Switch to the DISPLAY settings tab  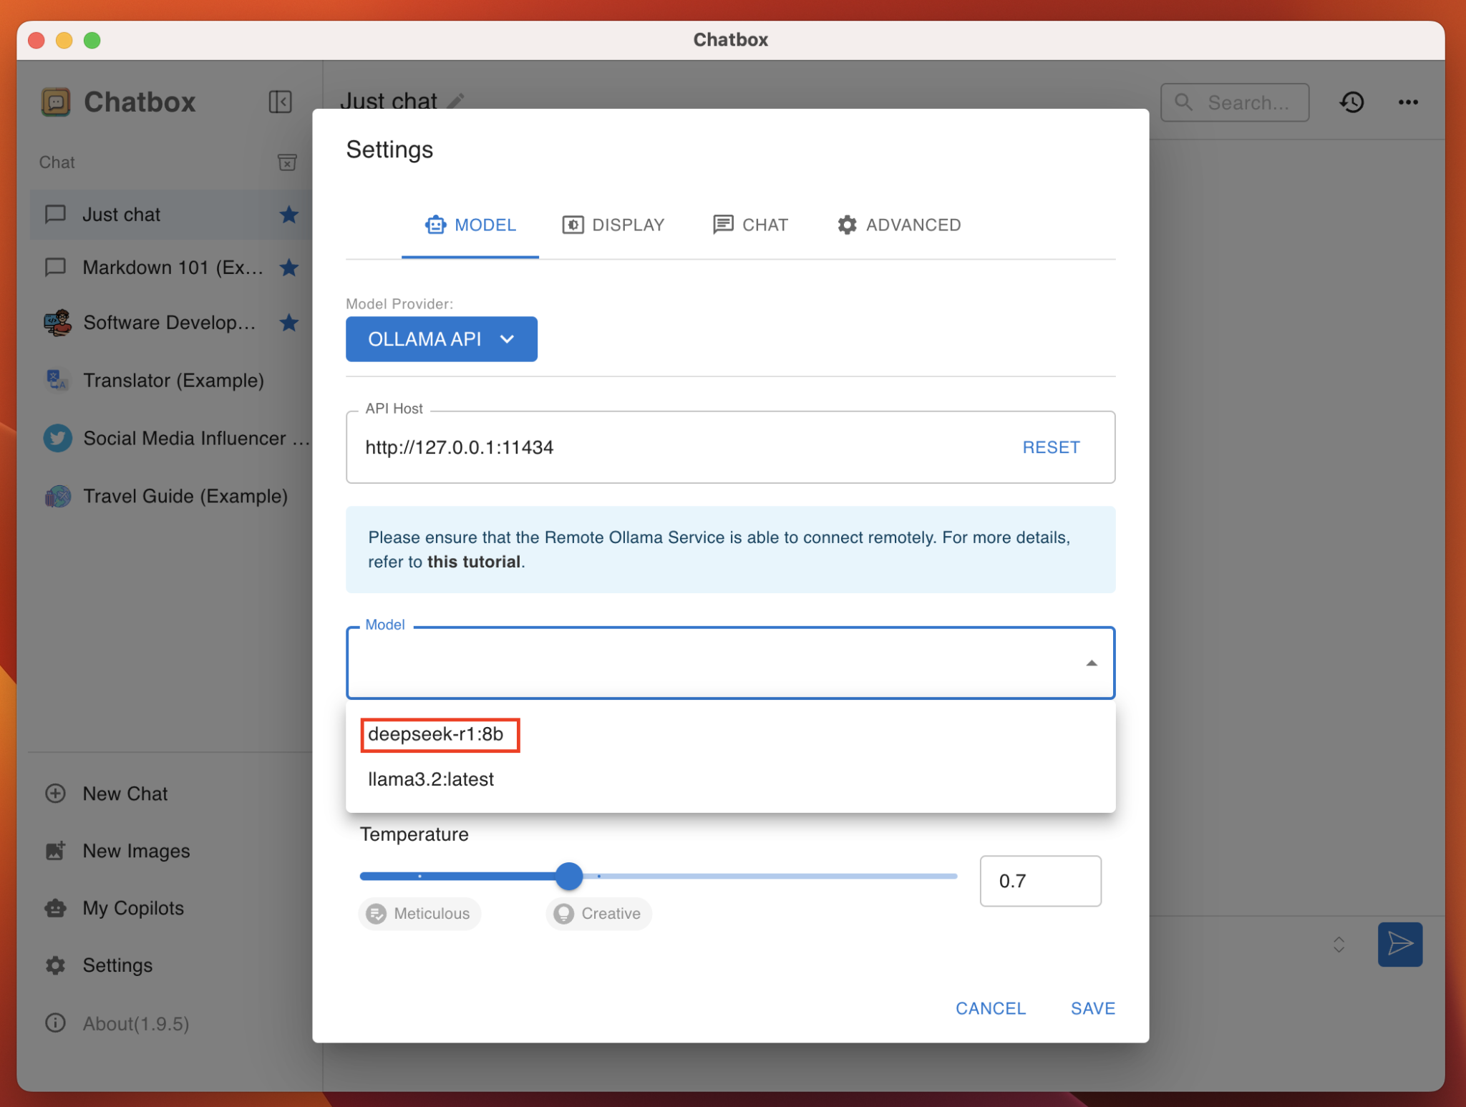(x=613, y=225)
